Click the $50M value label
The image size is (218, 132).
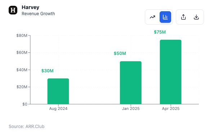tap(120, 54)
